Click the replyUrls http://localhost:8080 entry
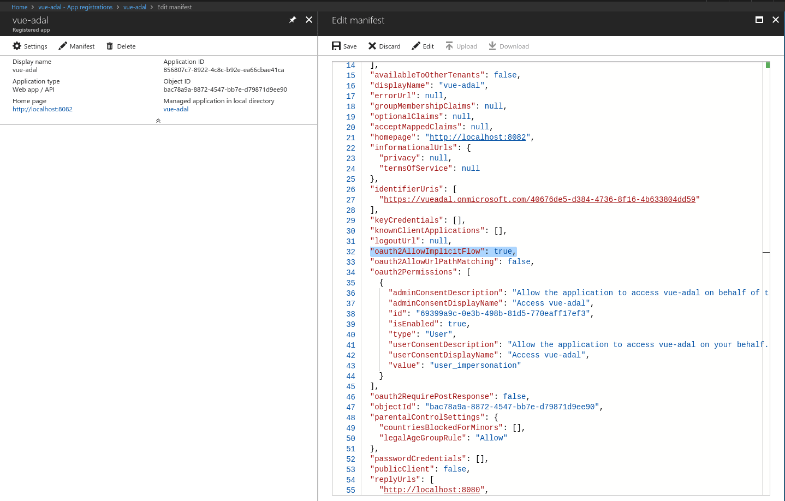Viewport: 785px width, 501px height. click(432, 490)
